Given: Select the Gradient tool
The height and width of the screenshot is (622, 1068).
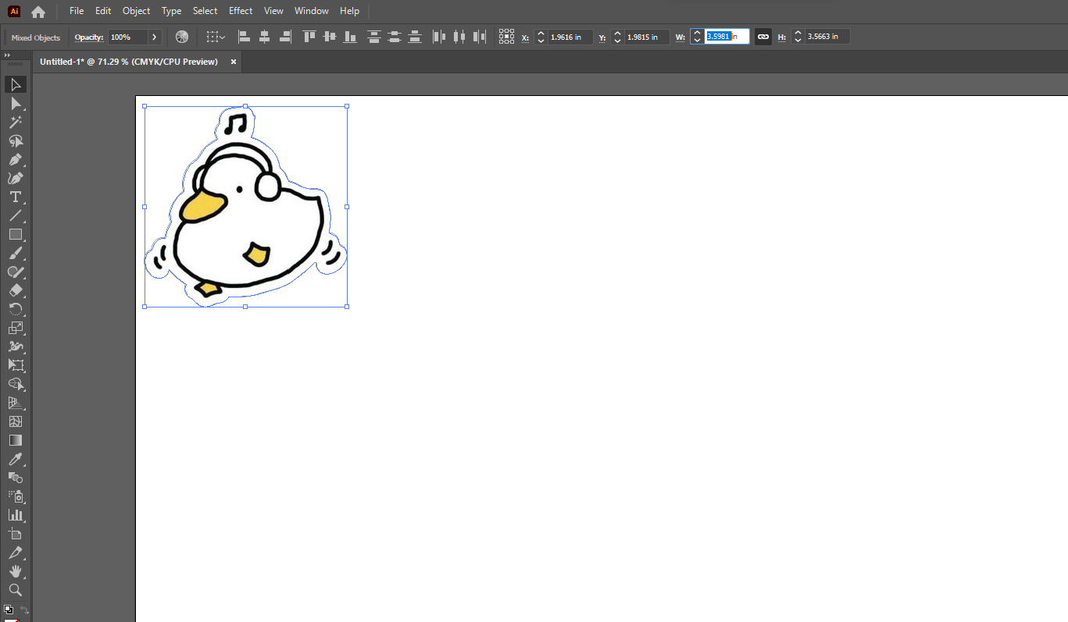Looking at the screenshot, I should coord(15,440).
